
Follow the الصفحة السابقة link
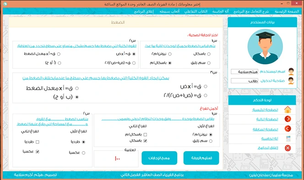(266, 129)
